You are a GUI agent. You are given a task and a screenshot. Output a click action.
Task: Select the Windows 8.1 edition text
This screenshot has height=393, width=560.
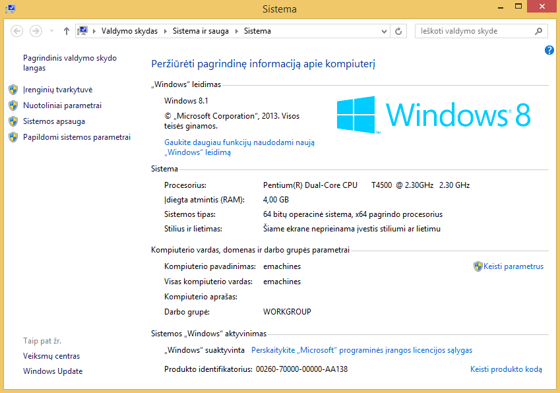(x=186, y=101)
